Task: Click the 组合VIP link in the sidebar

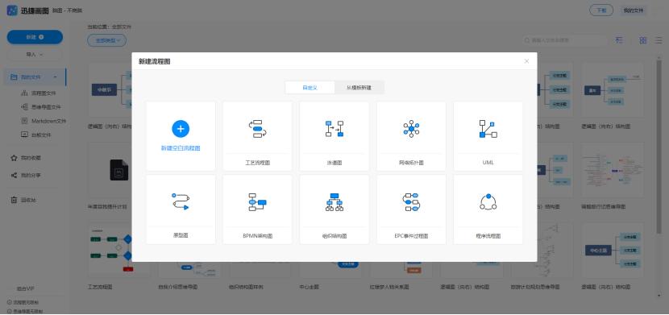Action: (x=25, y=288)
